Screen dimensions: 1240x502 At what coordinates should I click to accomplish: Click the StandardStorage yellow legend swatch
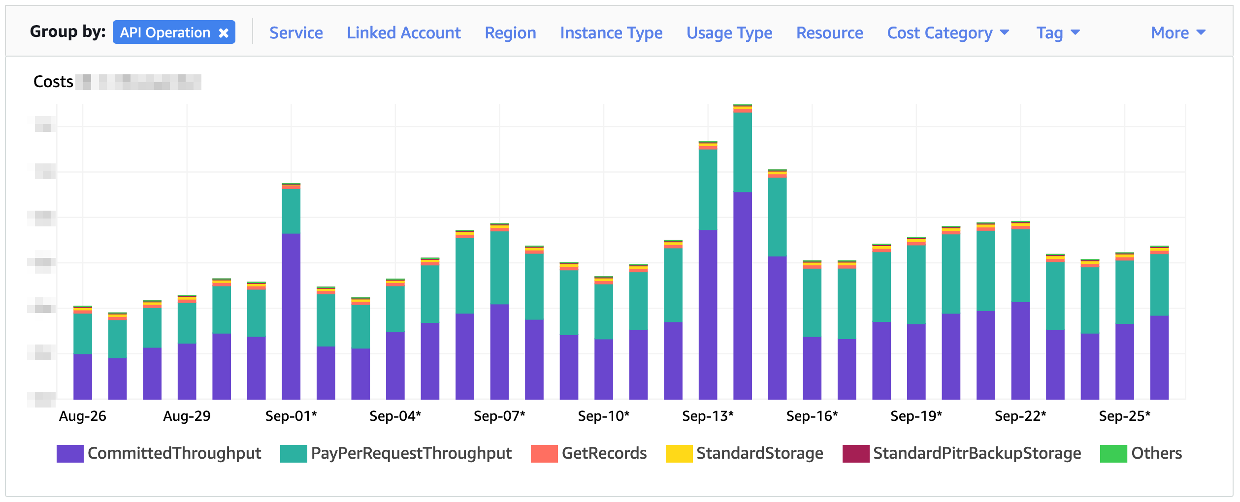point(678,453)
